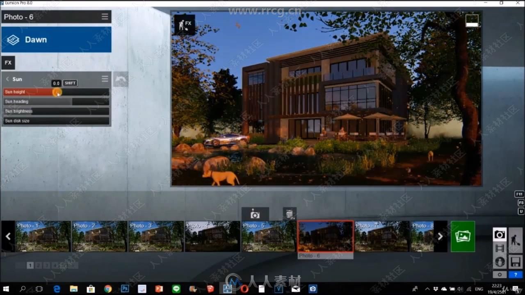Select the Photo - 4 thumbnail
Viewport: 525px width, 295px height.
(212, 236)
